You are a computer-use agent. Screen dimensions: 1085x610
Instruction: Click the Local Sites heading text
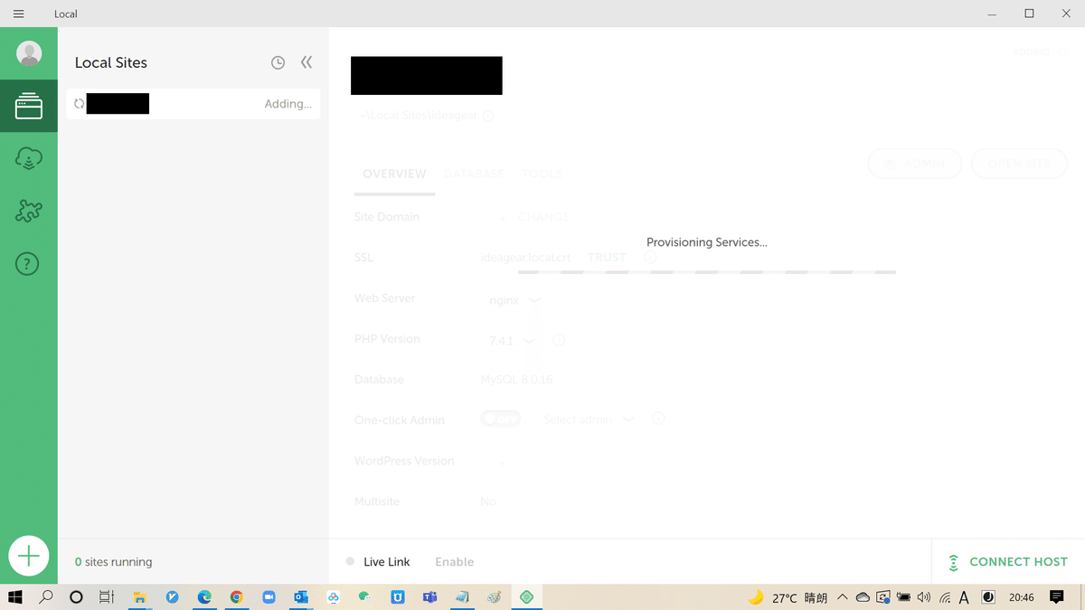110,62
